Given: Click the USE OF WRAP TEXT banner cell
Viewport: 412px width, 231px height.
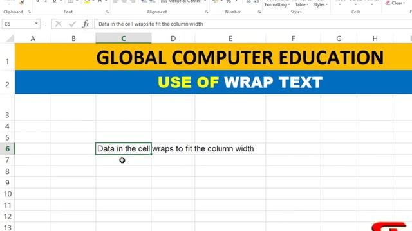Looking at the screenshot, I should (x=213, y=82).
